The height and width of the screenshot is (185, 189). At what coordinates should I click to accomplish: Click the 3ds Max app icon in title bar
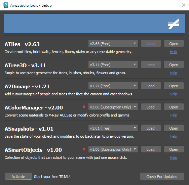tap(6, 5)
